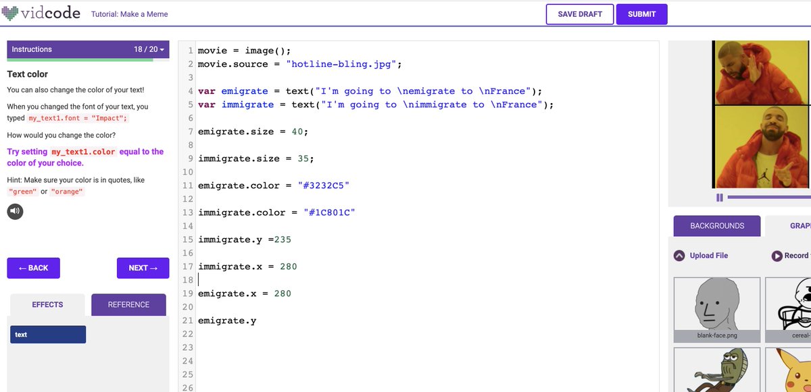Choose the Squidward chair thumbnail
This screenshot has height=392, width=811.
click(717, 370)
